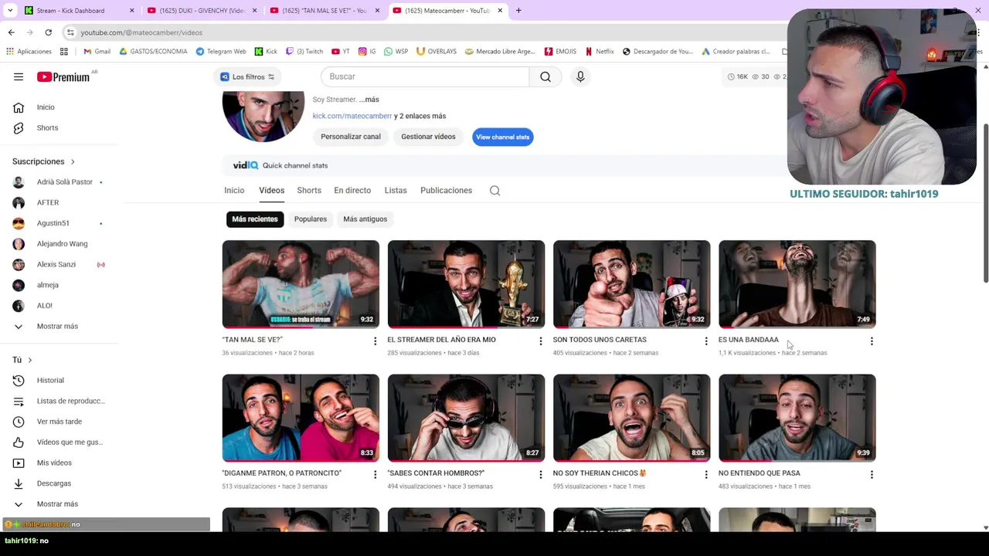This screenshot has width=989, height=556.
Task: Open options menu for NO ENTIENDO QUE PASA
Action: pos(872,474)
